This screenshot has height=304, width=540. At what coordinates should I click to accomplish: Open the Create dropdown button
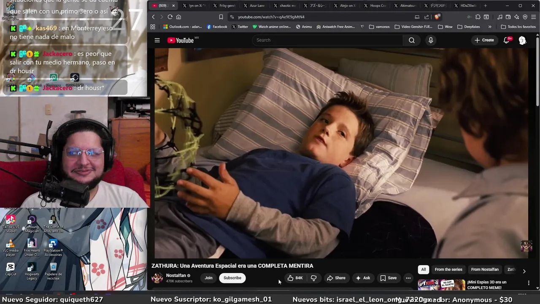point(484,40)
